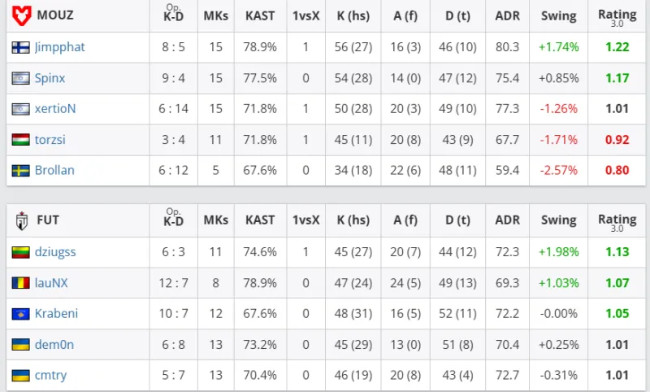Open Spinx player profile link
The image size is (650, 392).
pyautogui.click(x=50, y=78)
